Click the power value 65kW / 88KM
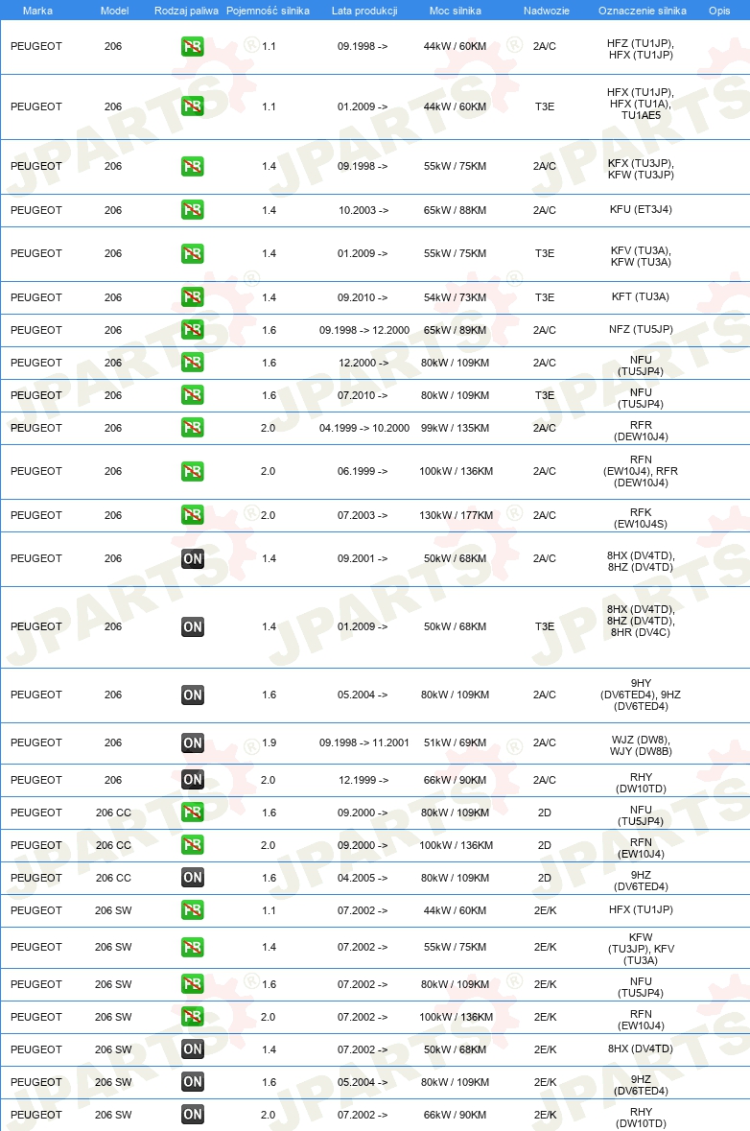 [455, 211]
